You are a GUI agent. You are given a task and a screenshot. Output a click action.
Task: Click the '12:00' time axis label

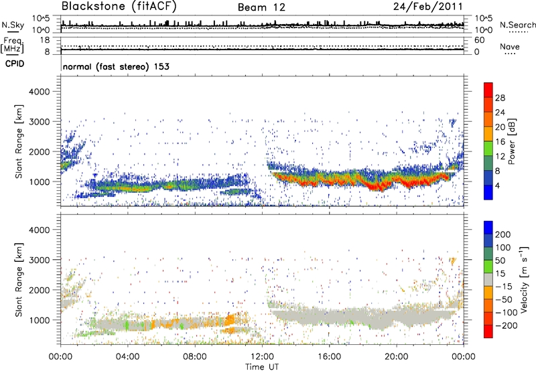[x=262, y=357]
